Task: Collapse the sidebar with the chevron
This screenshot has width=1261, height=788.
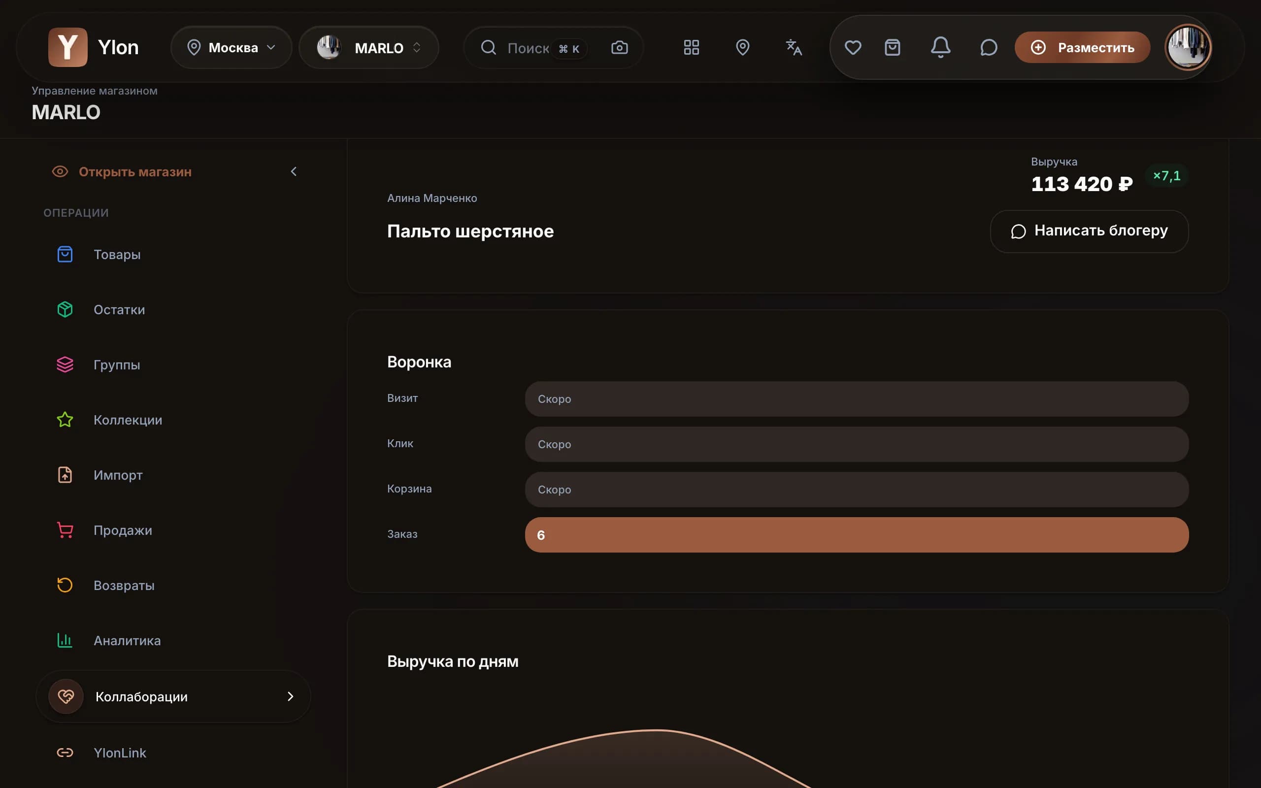Action: [294, 171]
